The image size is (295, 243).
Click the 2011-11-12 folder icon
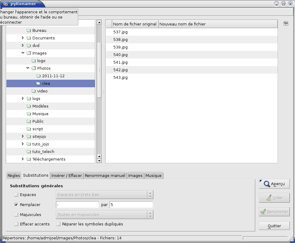click(38, 76)
